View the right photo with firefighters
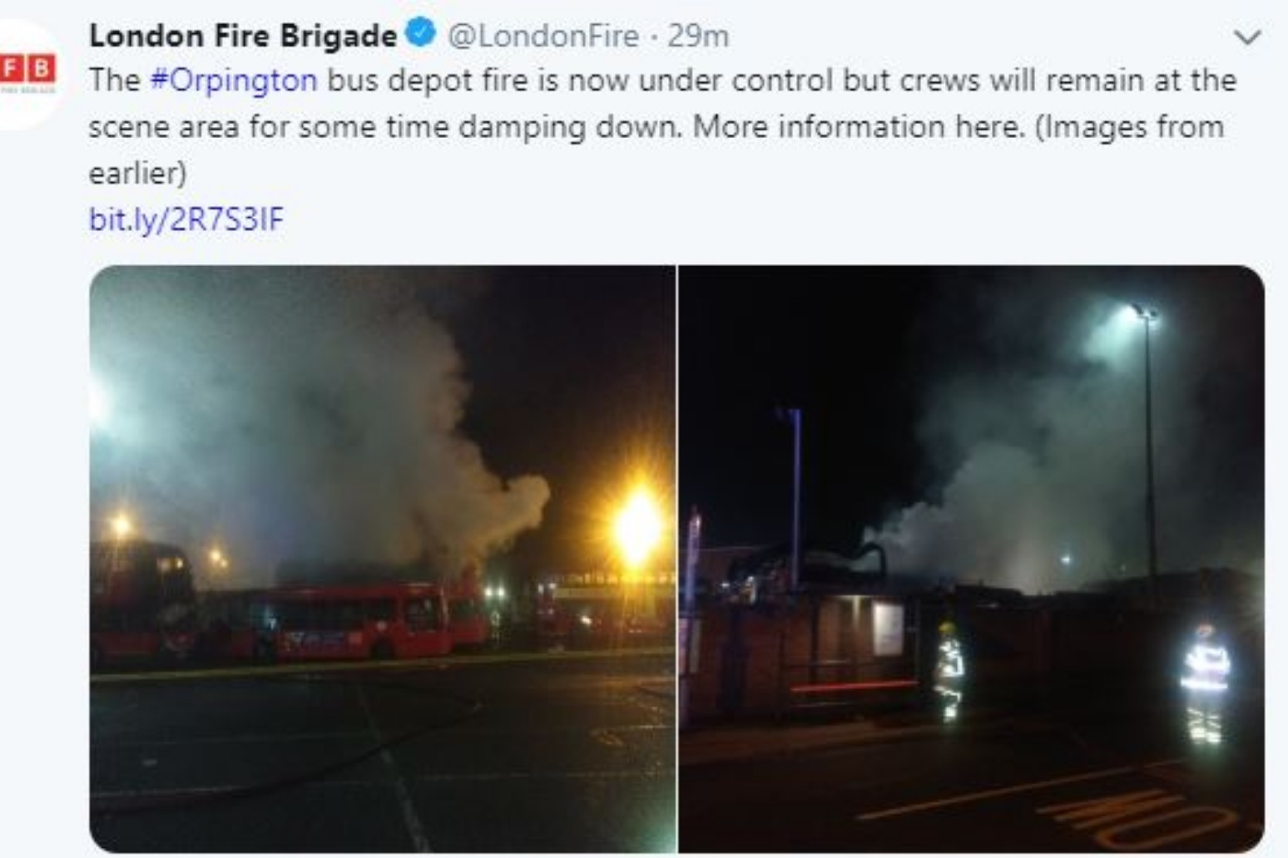 972,559
